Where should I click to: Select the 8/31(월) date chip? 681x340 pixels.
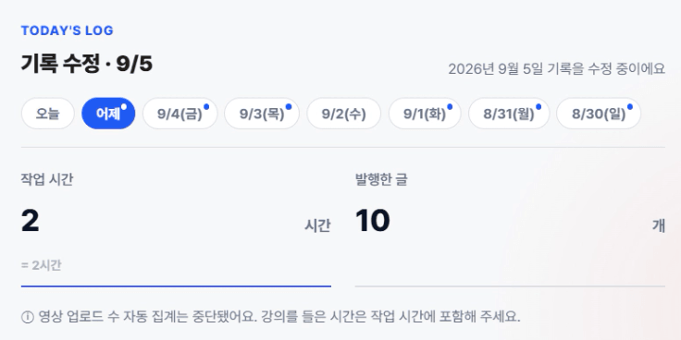click(x=509, y=114)
